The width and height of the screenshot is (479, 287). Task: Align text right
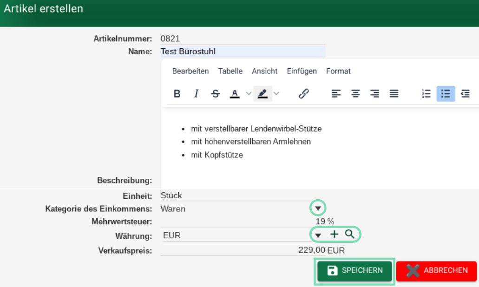pos(374,94)
